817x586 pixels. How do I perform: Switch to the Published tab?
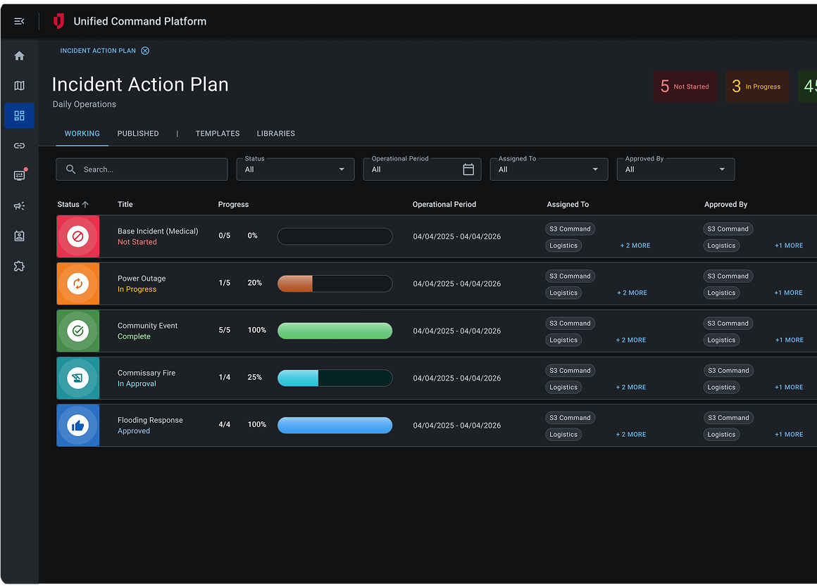coord(138,134)
